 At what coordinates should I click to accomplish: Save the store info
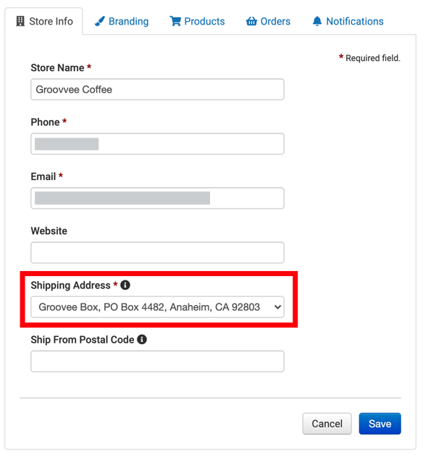380,424
